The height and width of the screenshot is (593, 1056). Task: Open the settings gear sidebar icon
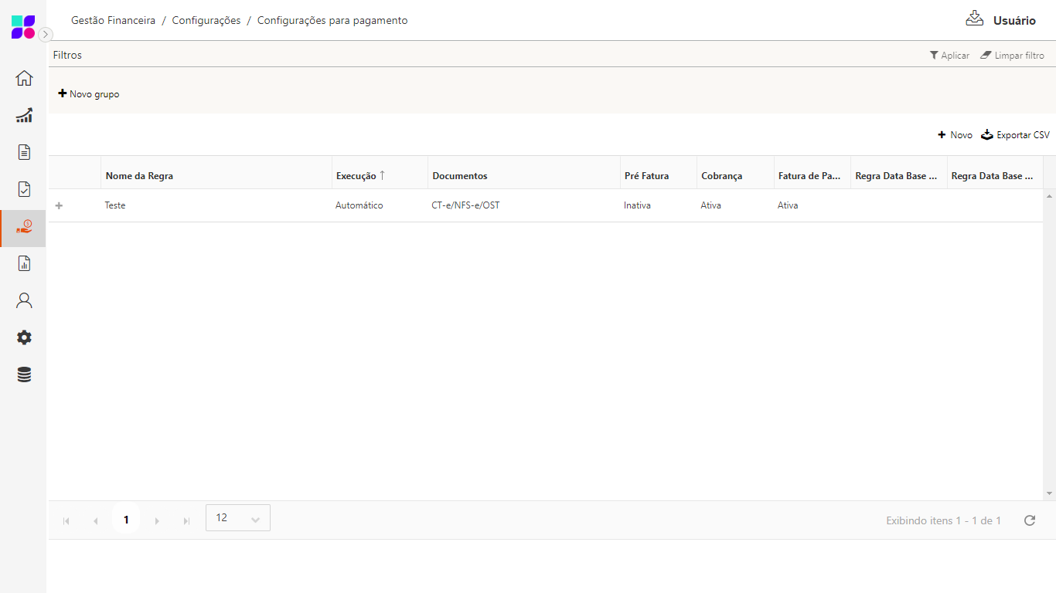tap(24, 337)
